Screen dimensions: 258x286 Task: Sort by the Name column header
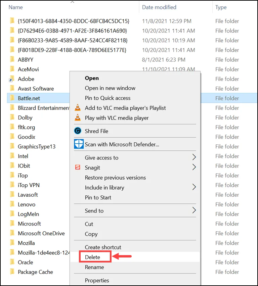click(x=16, y=7)
